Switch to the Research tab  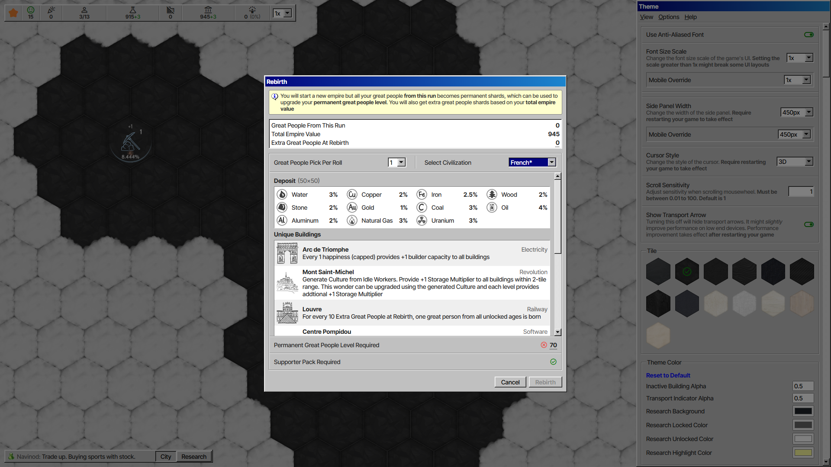[x=194, y=457]
